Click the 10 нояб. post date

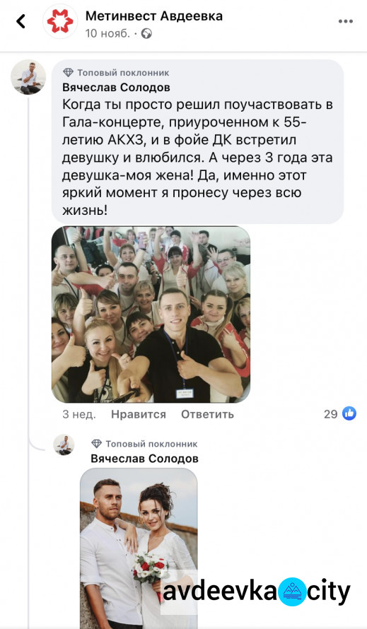107,34
